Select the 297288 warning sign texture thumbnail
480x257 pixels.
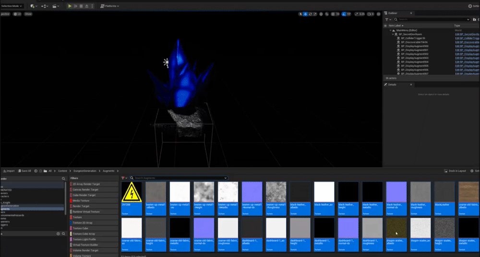132,198
